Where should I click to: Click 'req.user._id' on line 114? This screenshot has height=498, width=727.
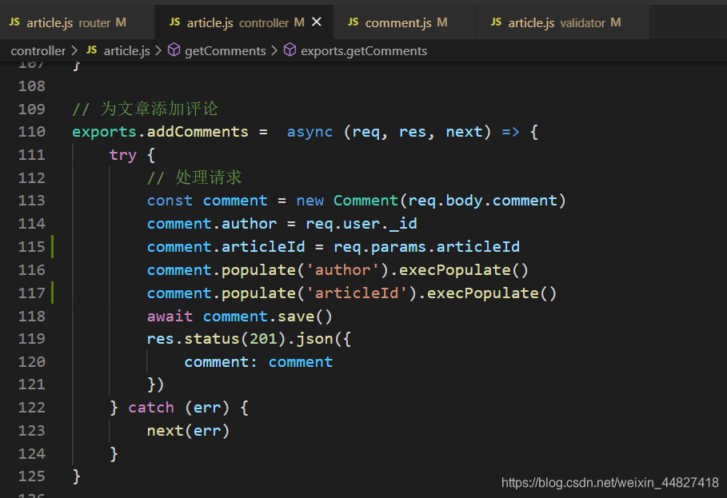point(362,224)
